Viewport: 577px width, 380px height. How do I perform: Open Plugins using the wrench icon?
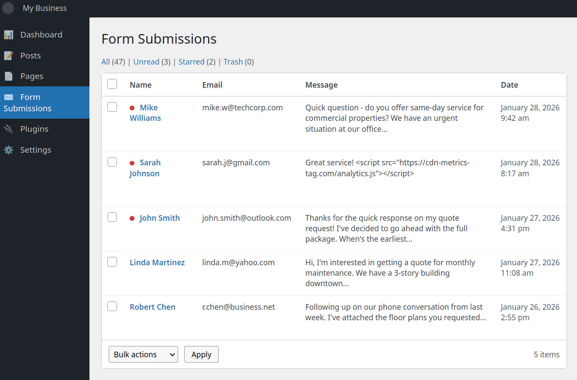[x=9, y=129]
